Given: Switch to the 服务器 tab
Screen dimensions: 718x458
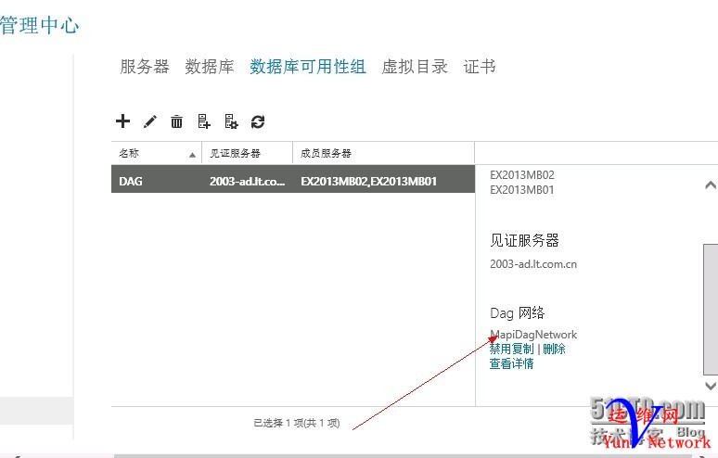Looking at the screenshot, I should pos(145,67).
